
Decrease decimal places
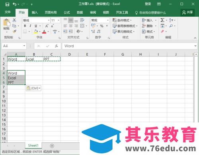click(99, 31)
